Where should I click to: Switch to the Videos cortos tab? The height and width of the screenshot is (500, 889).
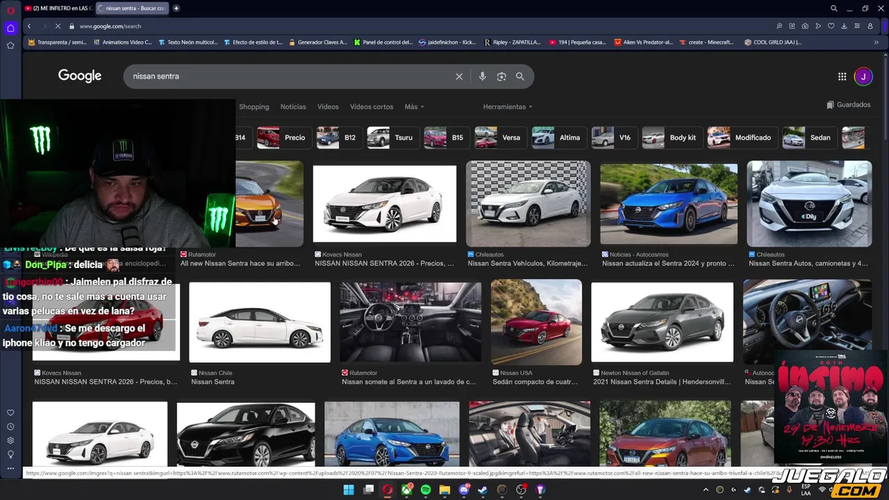(372, 107)
